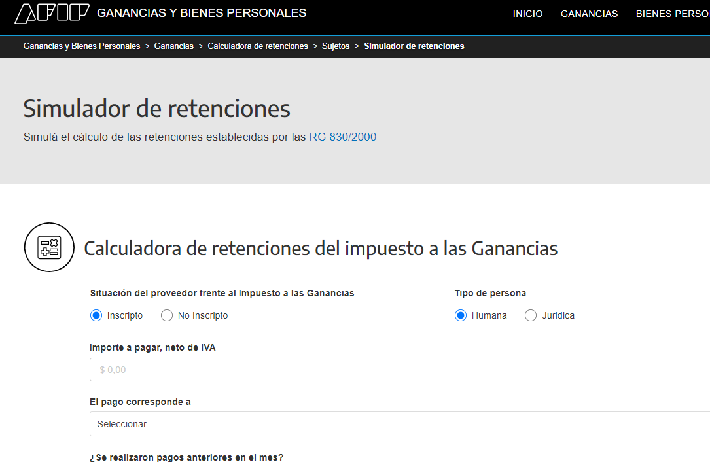Viewport: 710px width, 471px height.
Task: Open Calculadora de retenciones breadcrumb
Action: [x=258, y=46]
